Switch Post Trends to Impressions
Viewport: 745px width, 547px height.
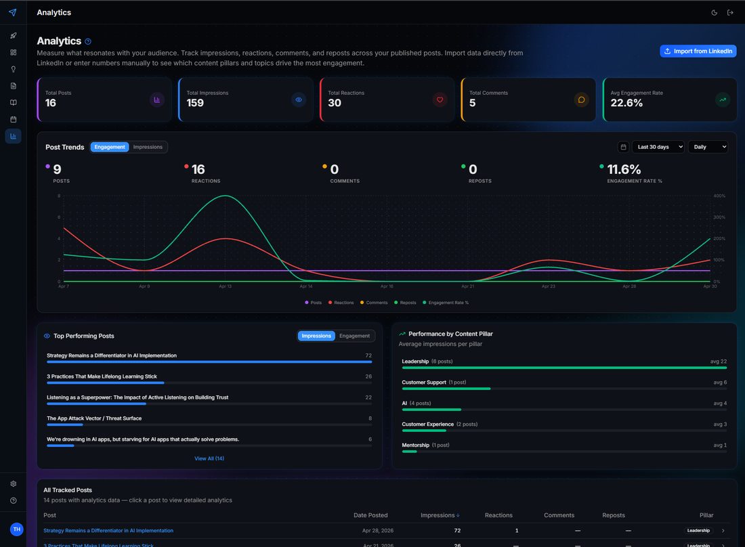pos(148,147)
